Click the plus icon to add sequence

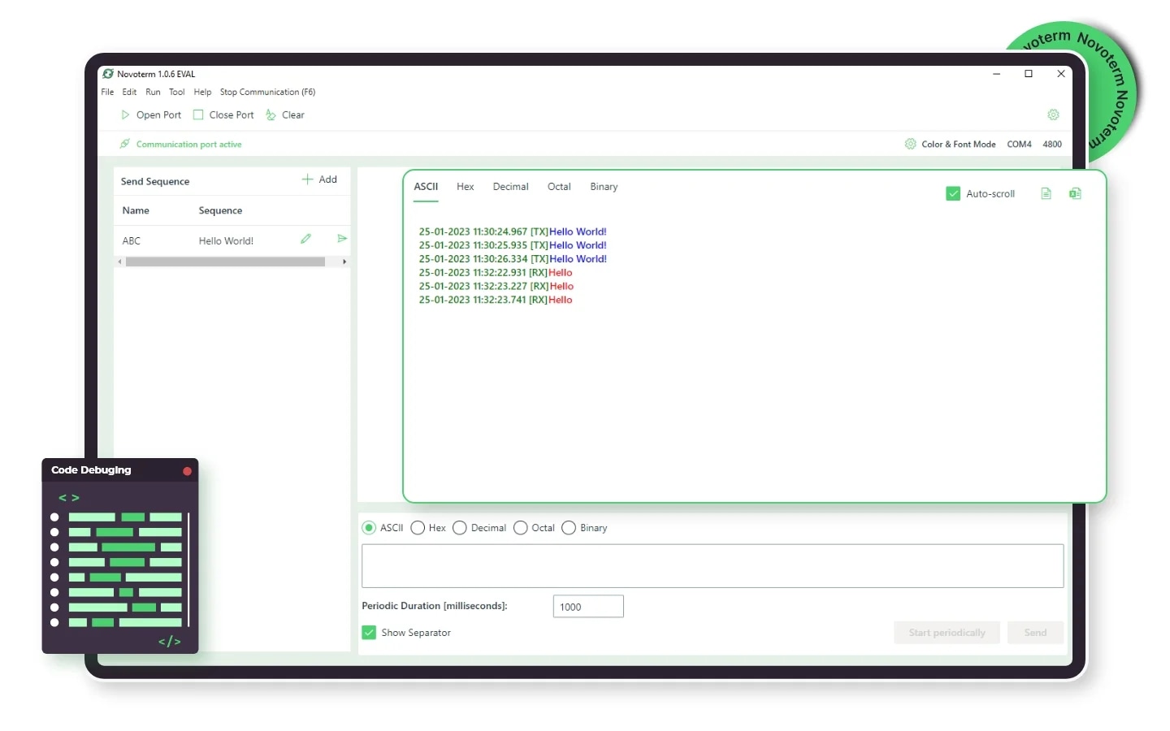307,180
